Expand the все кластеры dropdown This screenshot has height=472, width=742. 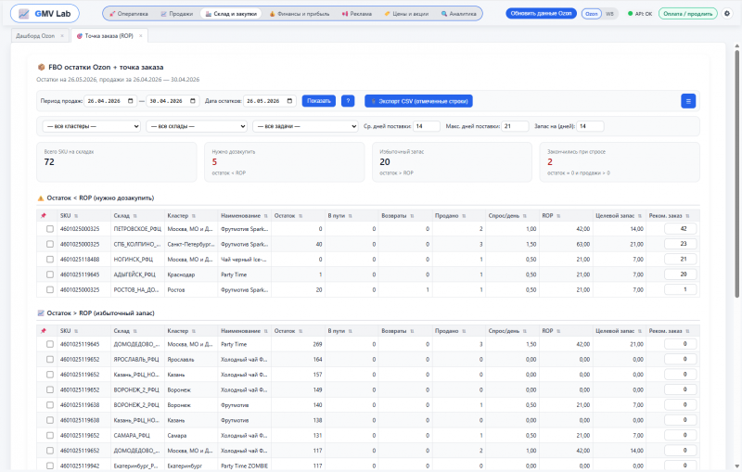pyautogui.click(x=91, y=126)
